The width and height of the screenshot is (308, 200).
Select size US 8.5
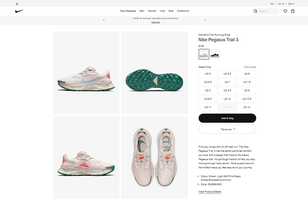click(227, 90)
